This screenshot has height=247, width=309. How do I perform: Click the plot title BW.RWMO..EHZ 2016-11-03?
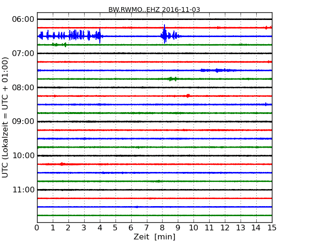(x=154, y=9)
